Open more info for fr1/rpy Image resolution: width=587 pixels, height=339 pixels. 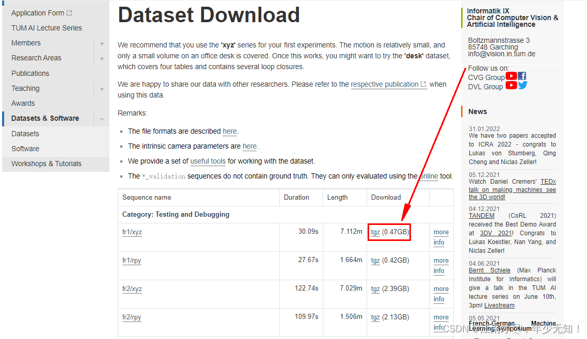pyautogui.click(x=440, y=266)
